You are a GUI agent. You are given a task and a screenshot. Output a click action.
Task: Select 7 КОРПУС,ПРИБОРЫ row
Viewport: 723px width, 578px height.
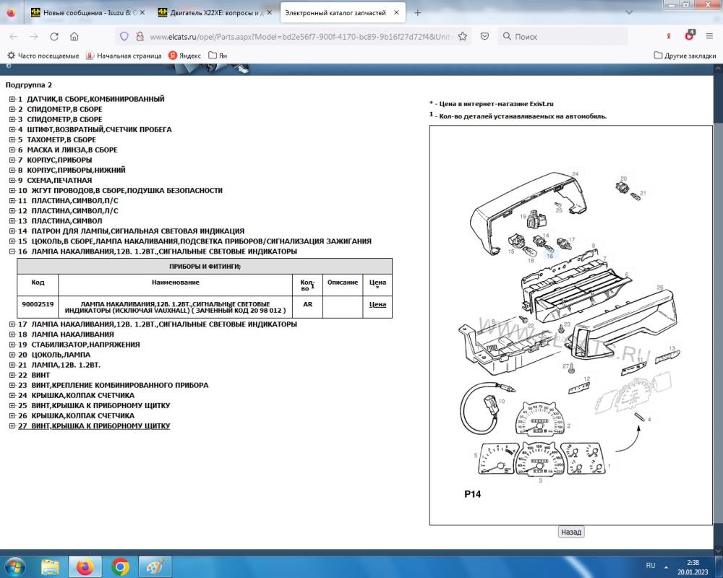(55, 160)
